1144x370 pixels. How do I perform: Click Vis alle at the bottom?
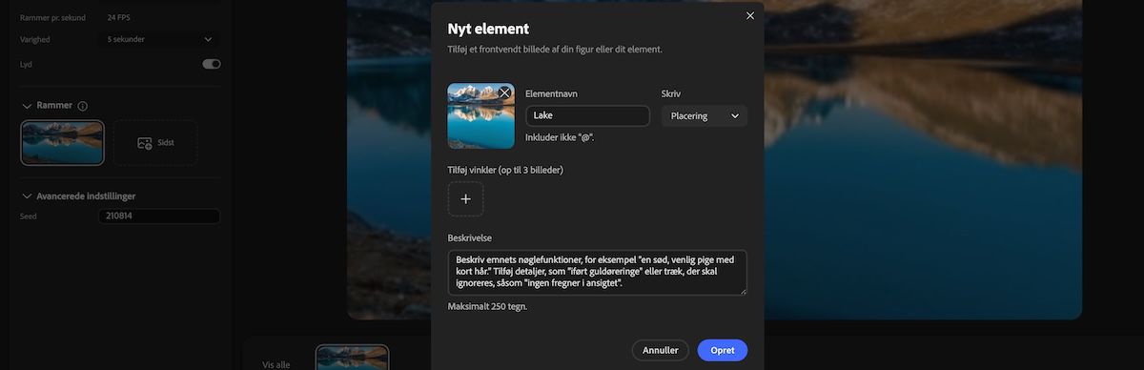pyautogui.click(x=277, y=364)
